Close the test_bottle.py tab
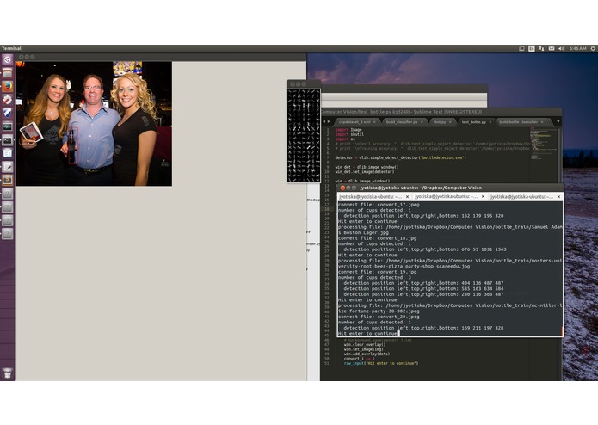 (x=490, y=122)
